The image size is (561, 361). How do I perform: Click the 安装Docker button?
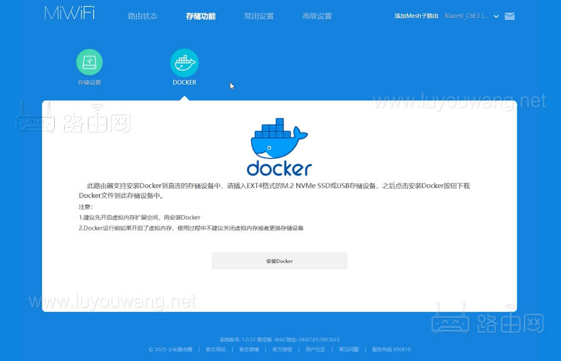[279, 261]
